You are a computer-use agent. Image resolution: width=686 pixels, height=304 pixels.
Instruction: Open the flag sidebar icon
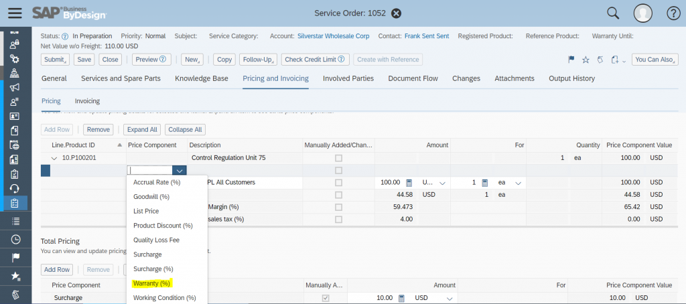16,258
